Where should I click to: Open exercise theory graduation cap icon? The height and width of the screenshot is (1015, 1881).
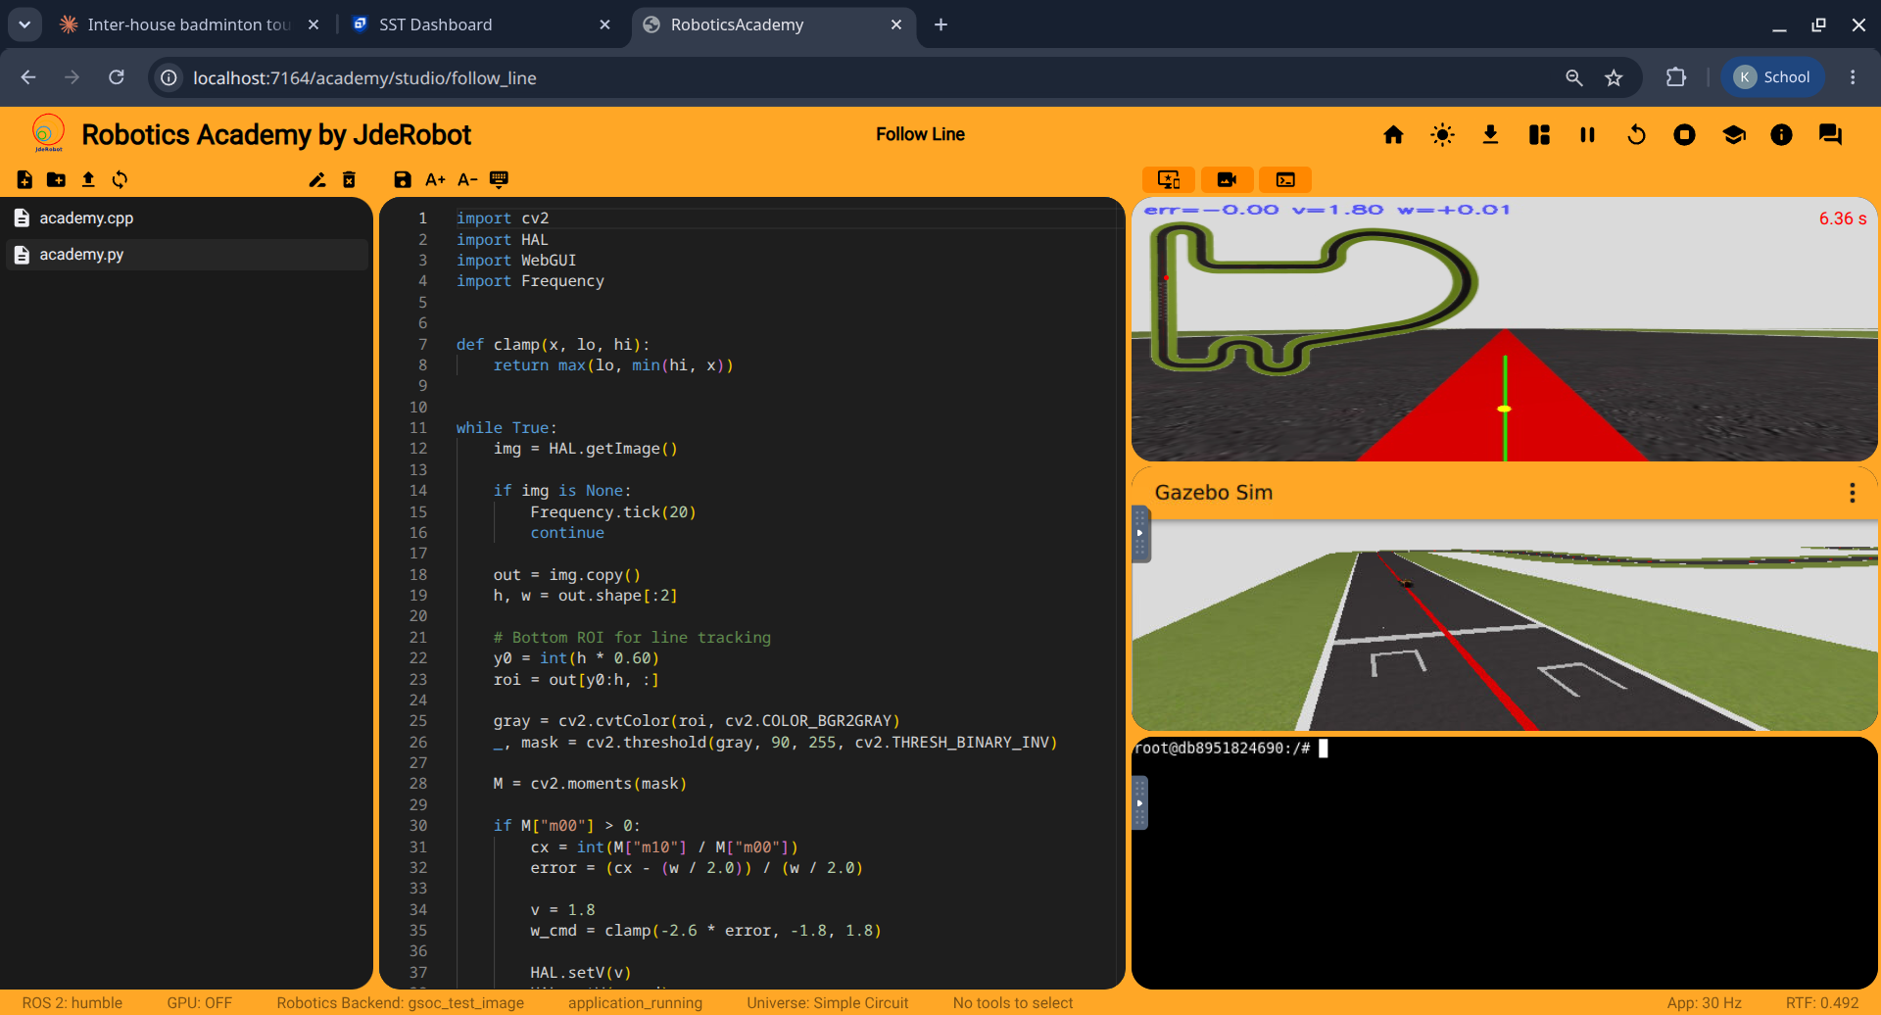(x=1733, y=135)
